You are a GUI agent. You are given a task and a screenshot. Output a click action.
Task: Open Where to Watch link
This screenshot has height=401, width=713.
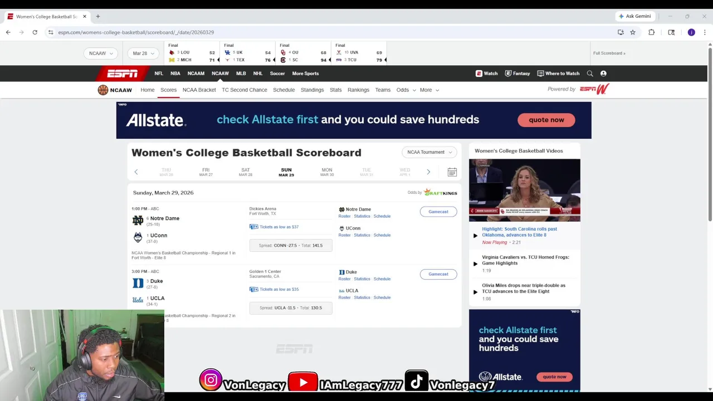click(x=558, y=74)
